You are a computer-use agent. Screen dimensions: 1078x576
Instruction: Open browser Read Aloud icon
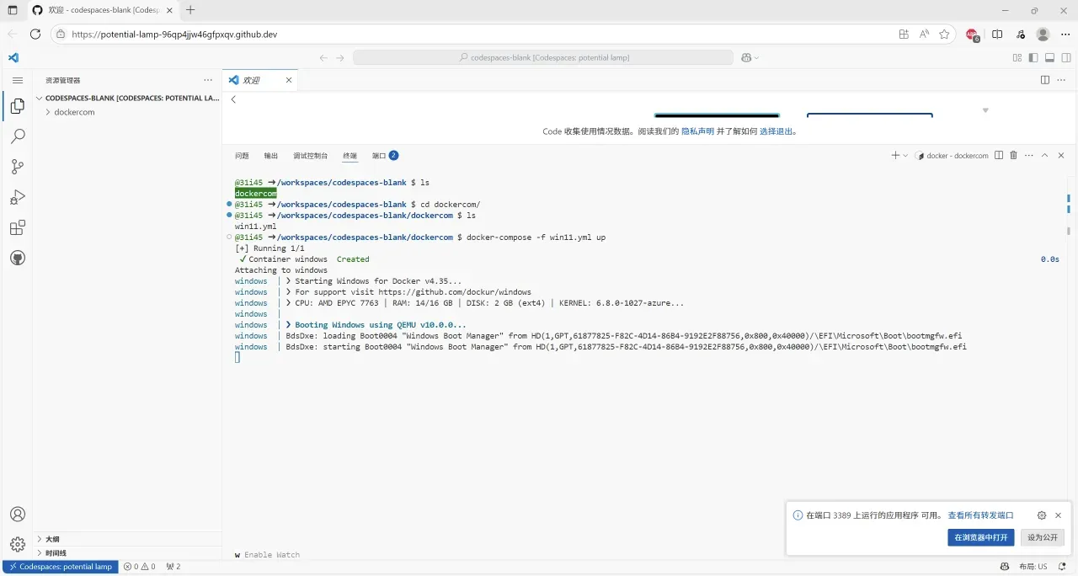(x=924, y=35)
